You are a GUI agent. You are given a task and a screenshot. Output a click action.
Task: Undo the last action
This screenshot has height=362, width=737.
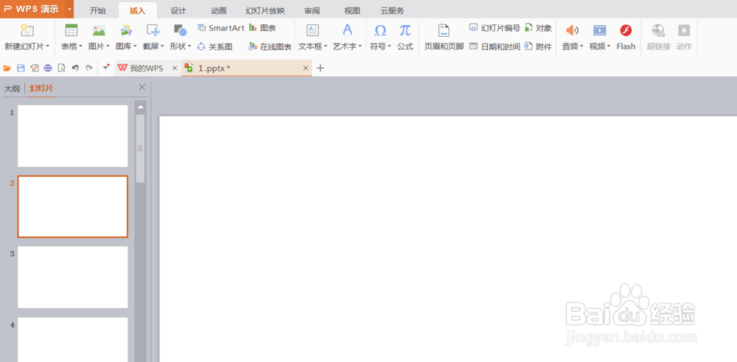74,68
